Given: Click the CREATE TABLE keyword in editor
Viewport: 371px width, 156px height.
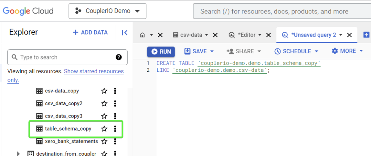Looking at the screenshot, I should tap(175, 63).
